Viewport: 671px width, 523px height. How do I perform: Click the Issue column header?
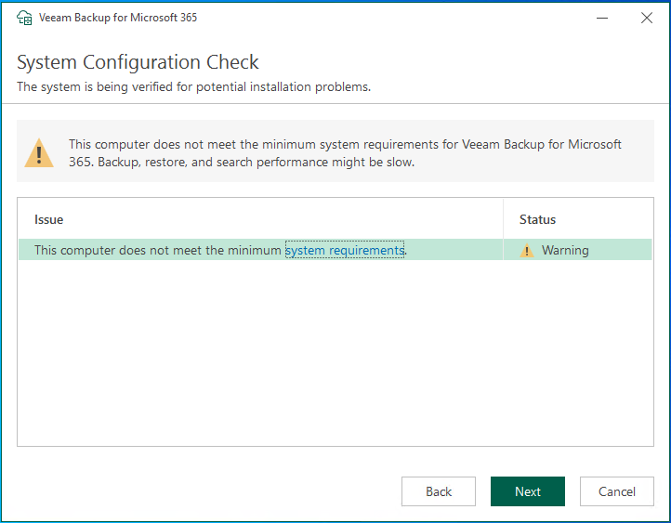pos(49,219)
